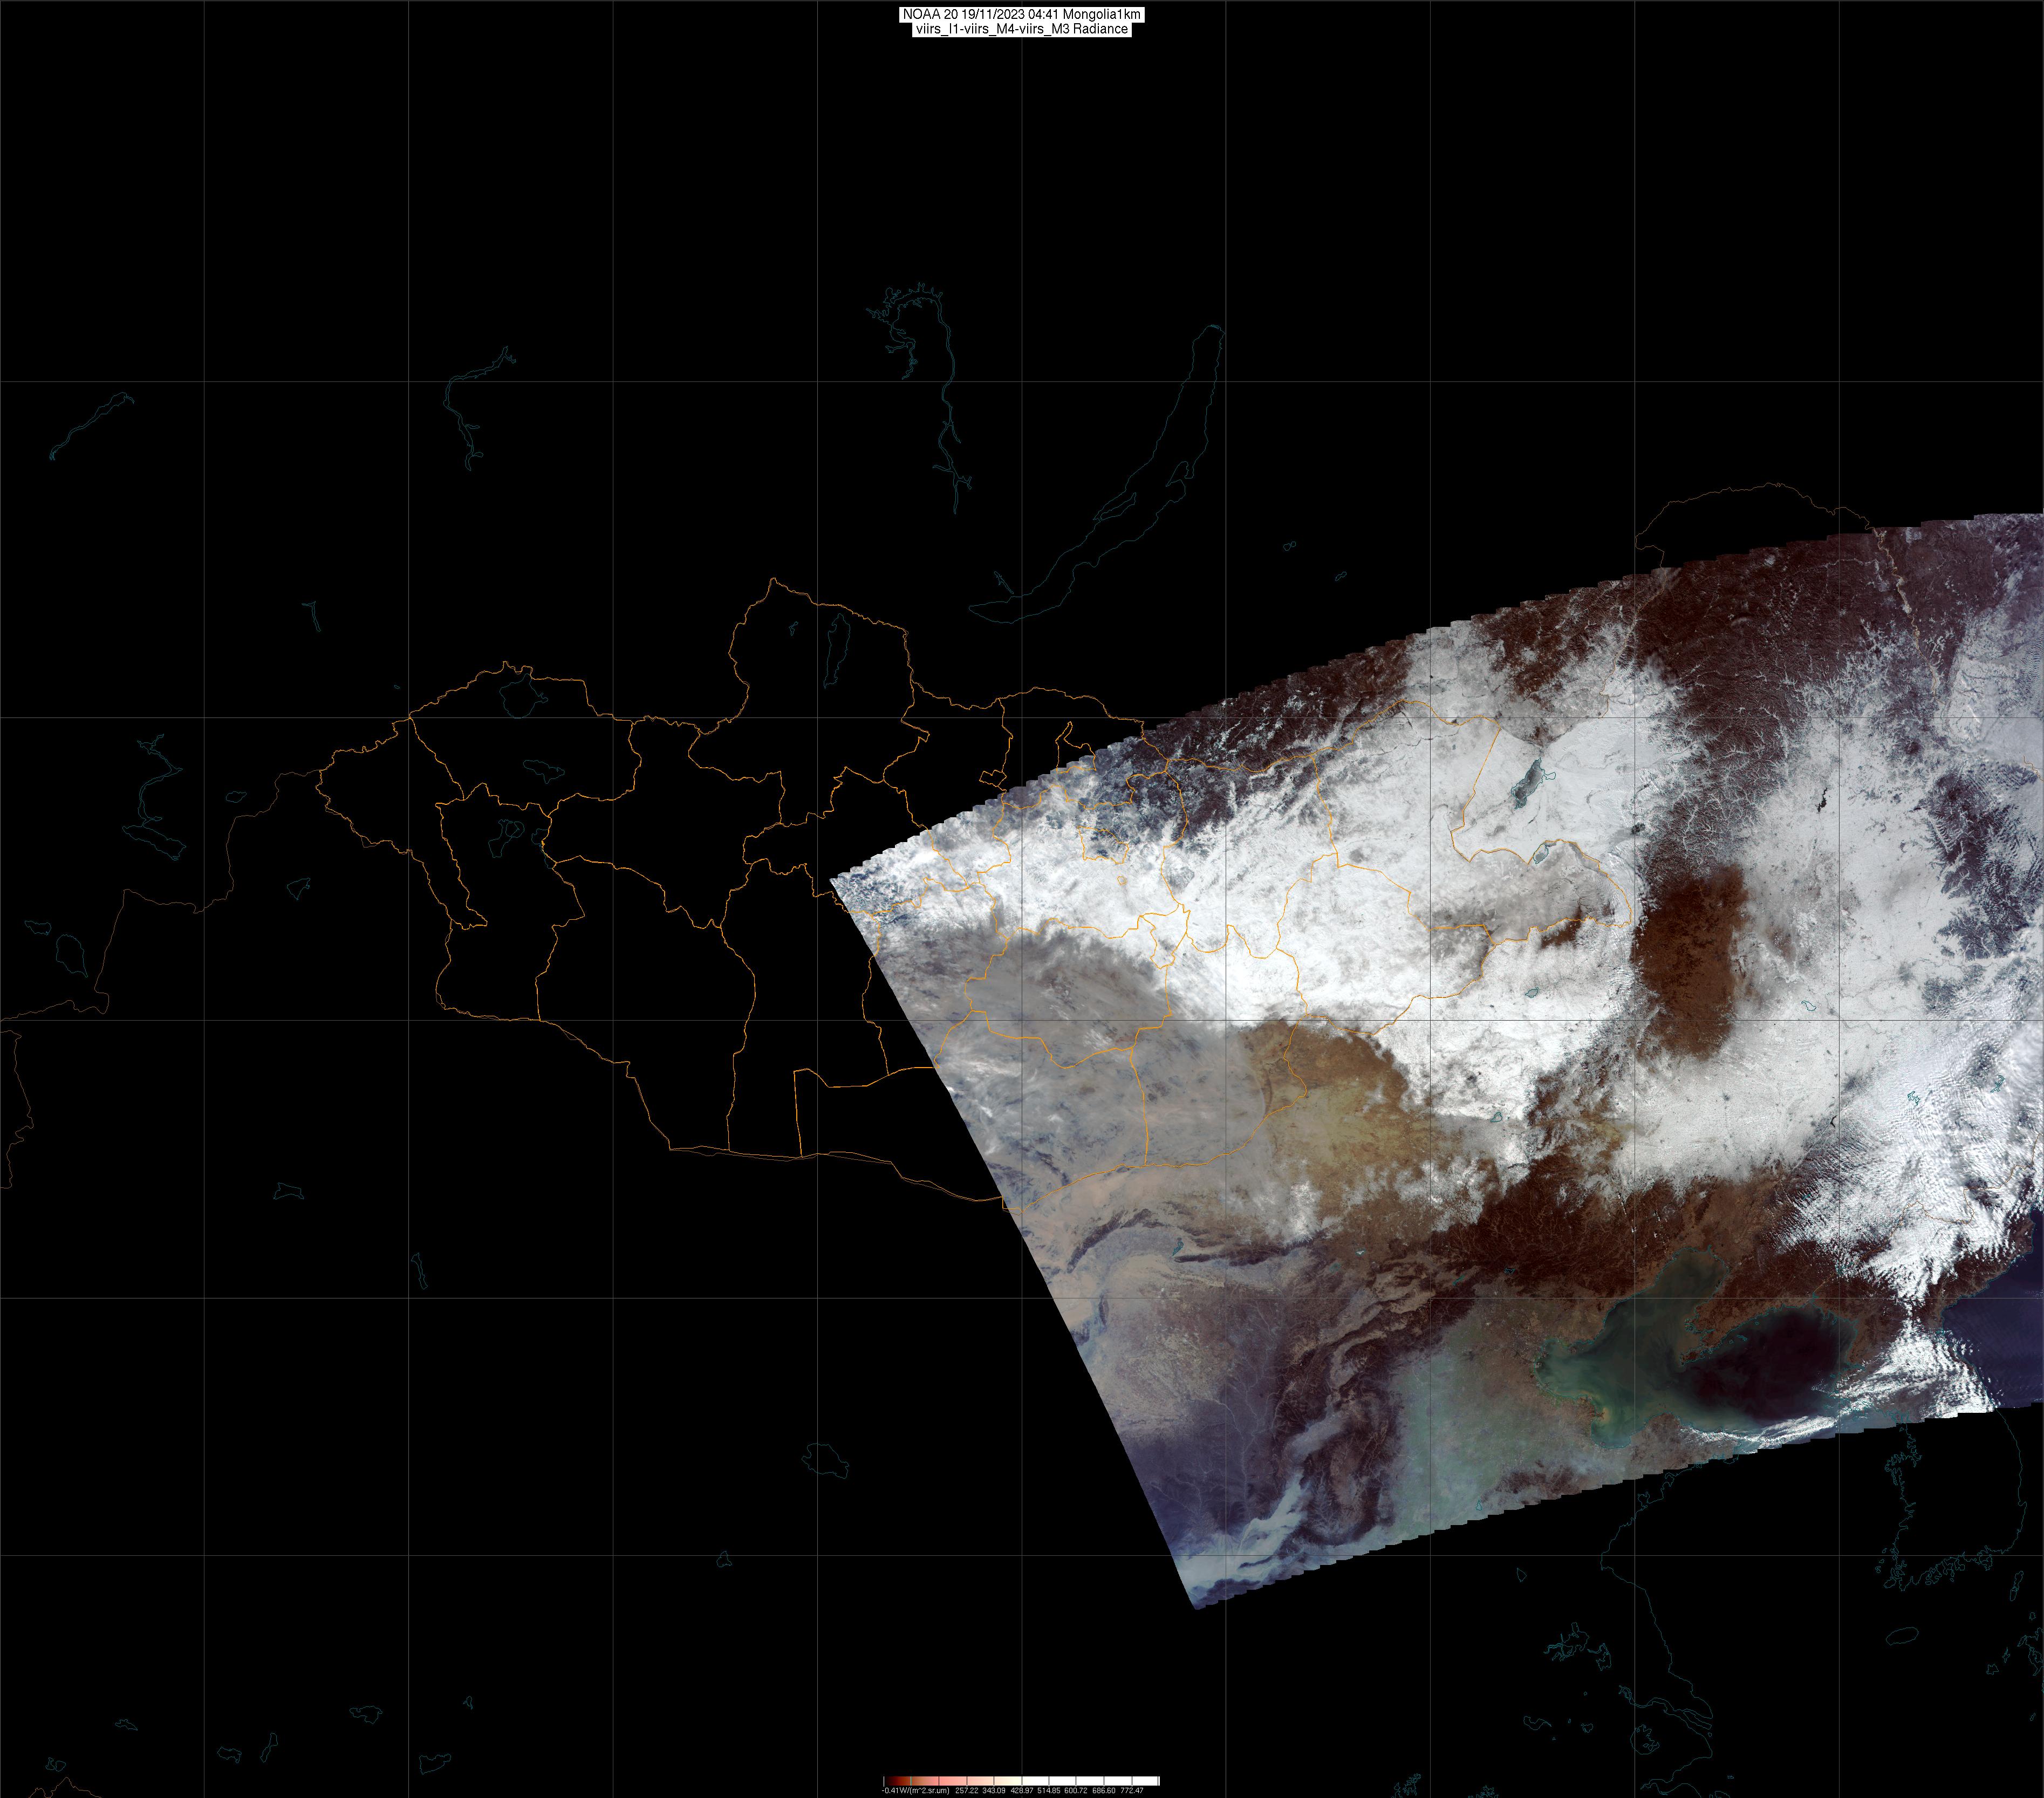Click the 600.72 color bar value

[x=1076, y=1790]
